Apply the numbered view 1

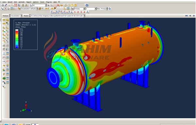tap(75, 12)
